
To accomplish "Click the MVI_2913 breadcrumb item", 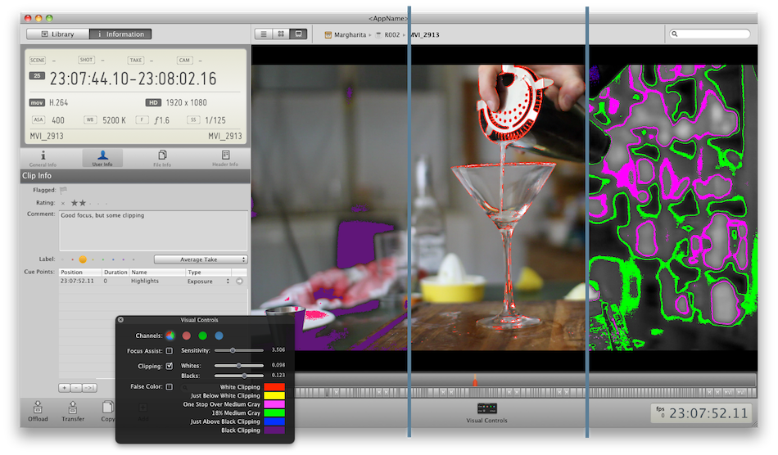I will point(424,34).
